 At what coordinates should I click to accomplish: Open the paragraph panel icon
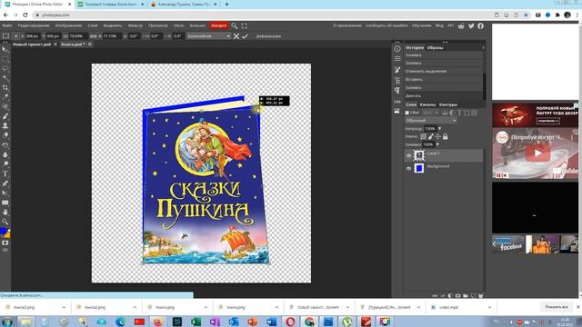coord(397,91)
